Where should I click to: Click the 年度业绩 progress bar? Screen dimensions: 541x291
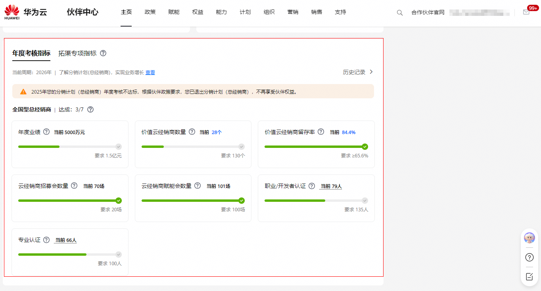[x=70, y=147]
